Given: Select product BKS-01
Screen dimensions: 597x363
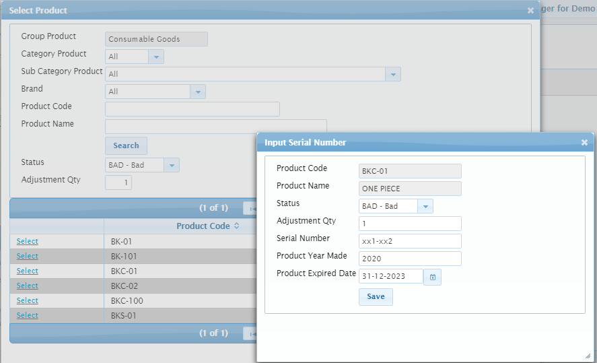Looking at the screenshot, I should point(27,315).
